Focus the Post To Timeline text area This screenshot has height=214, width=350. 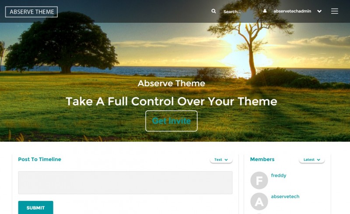pyautogui.click(x=125, y=182)
